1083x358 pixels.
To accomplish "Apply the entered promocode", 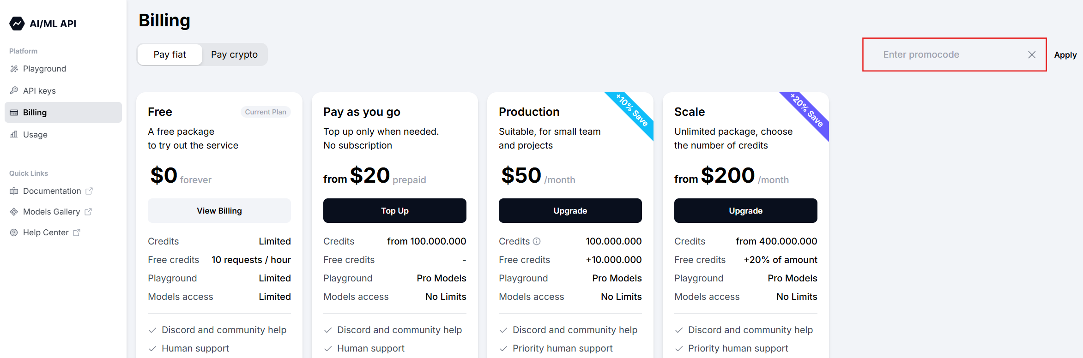I will [x=1065, y=55].
